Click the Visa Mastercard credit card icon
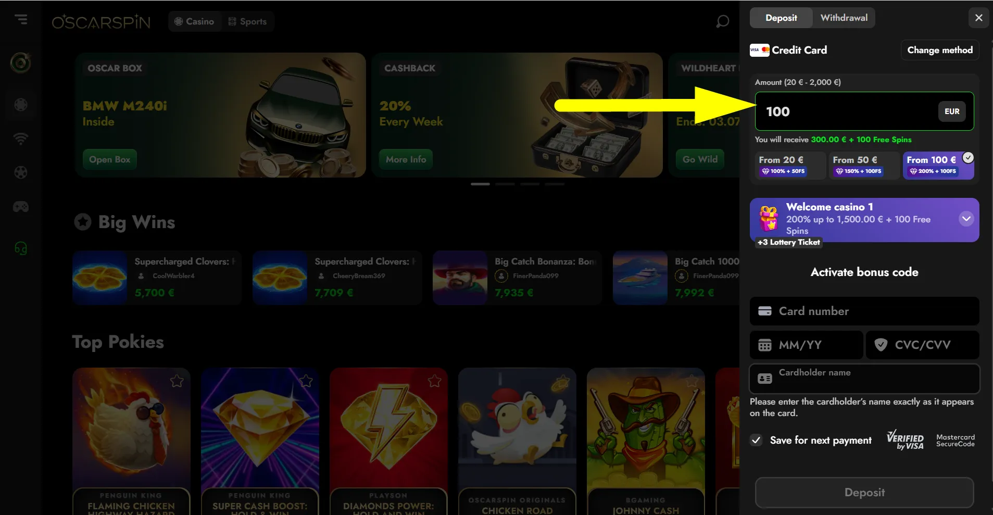Screen dimensions: 993x515 [760, 50]
